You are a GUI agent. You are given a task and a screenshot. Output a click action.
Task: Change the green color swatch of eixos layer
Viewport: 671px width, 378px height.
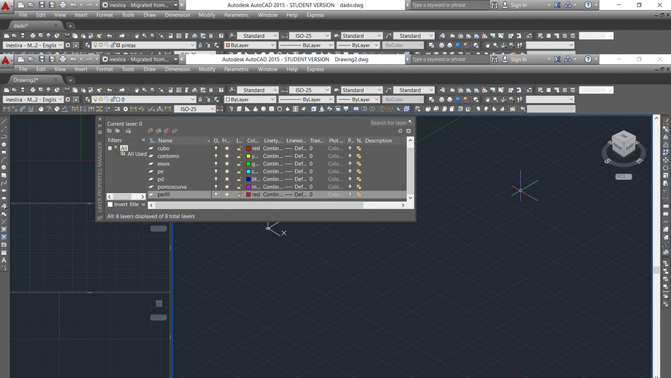(x=248, y=164)
